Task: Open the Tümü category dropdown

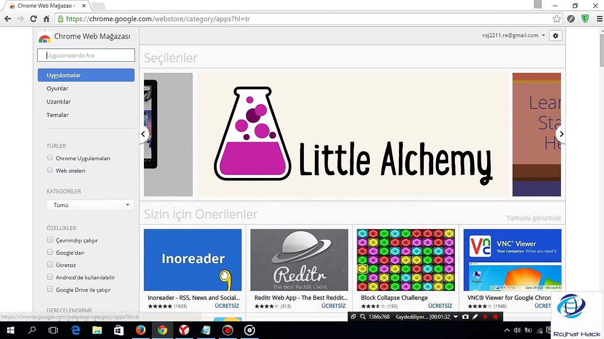Action: pos(90,205)
